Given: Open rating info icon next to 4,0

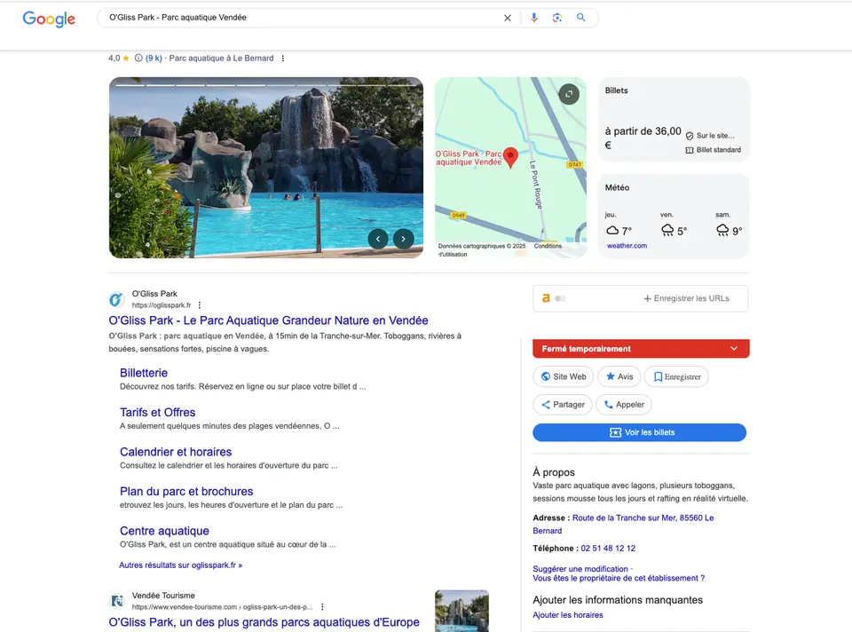Looking at the screenshot, I should pos(138,59).
